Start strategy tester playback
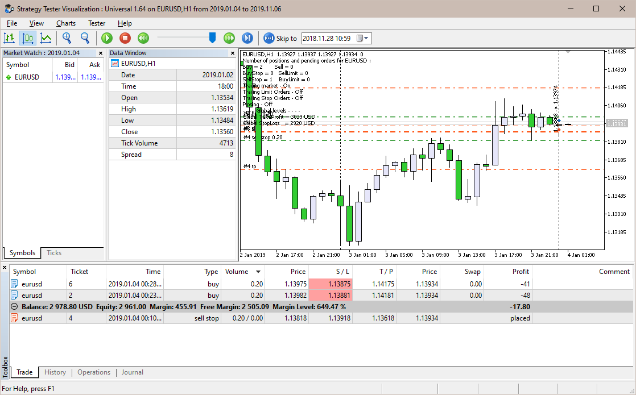 pos(106,38)
